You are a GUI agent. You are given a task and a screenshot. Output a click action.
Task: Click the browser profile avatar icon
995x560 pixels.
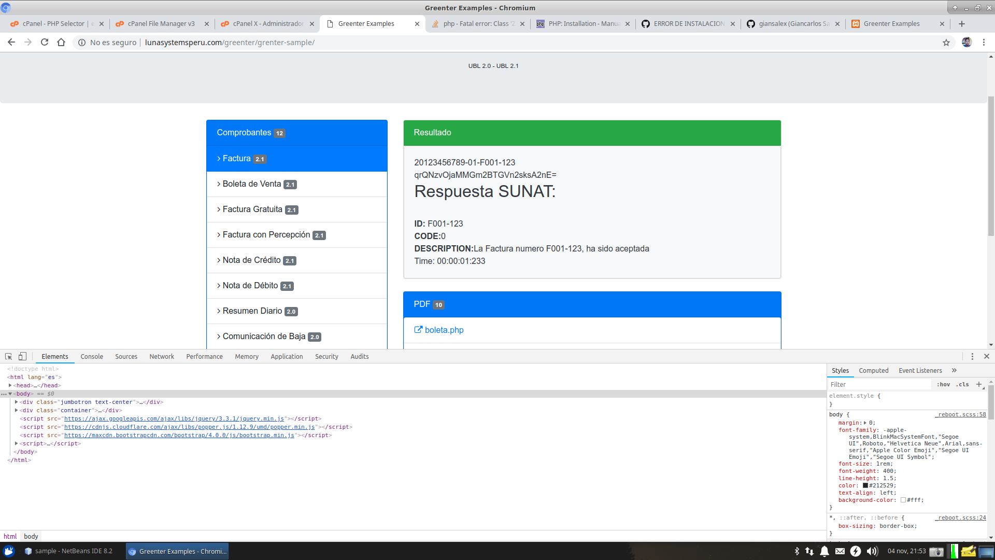point(967,42)
